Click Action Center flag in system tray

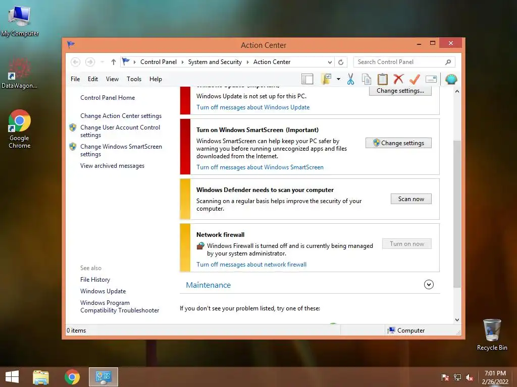(445, 377)
